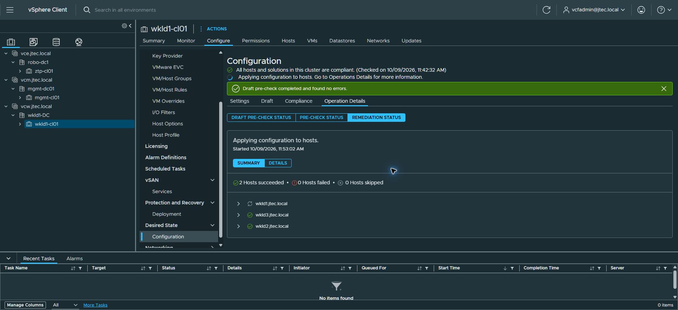Click the refresh icon in top bar
Screen dimensions: 678x310
(x=546, y=10)
